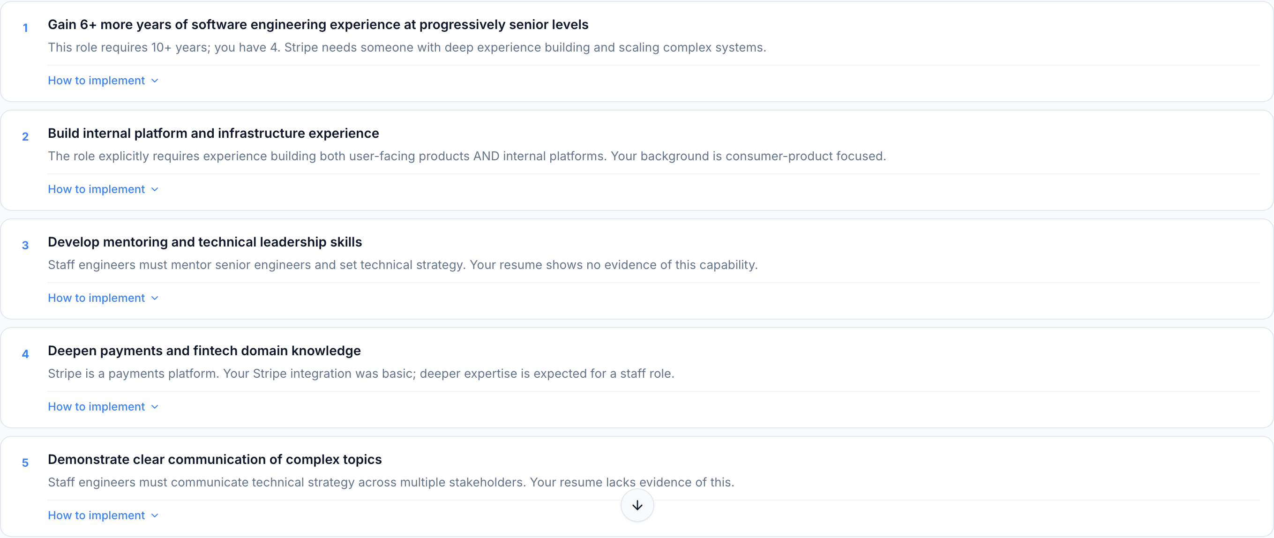
Task: Click chevron under internal platform recommendation
Action: pyautogui.click(x=155, y=189)
